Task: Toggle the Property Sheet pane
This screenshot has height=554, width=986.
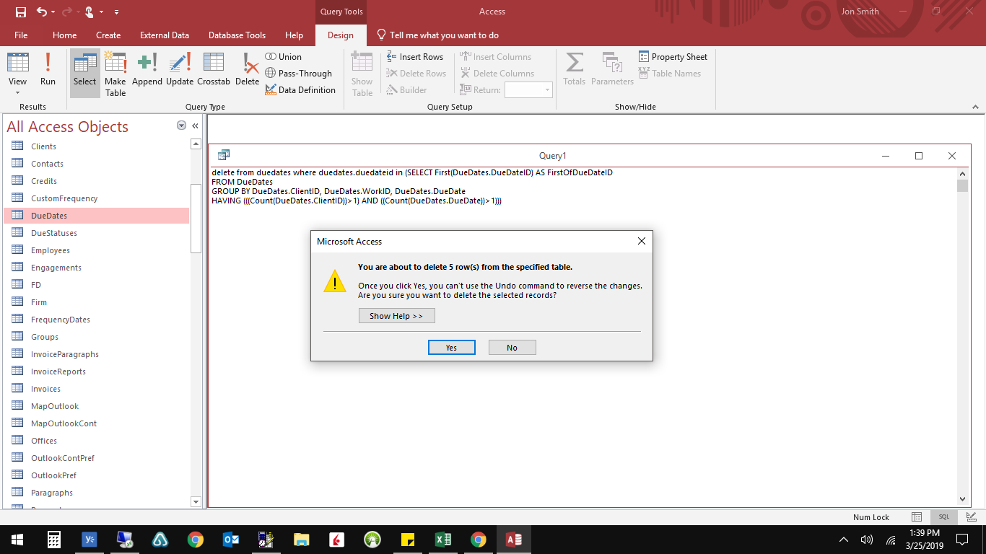Action: (673, 57)
